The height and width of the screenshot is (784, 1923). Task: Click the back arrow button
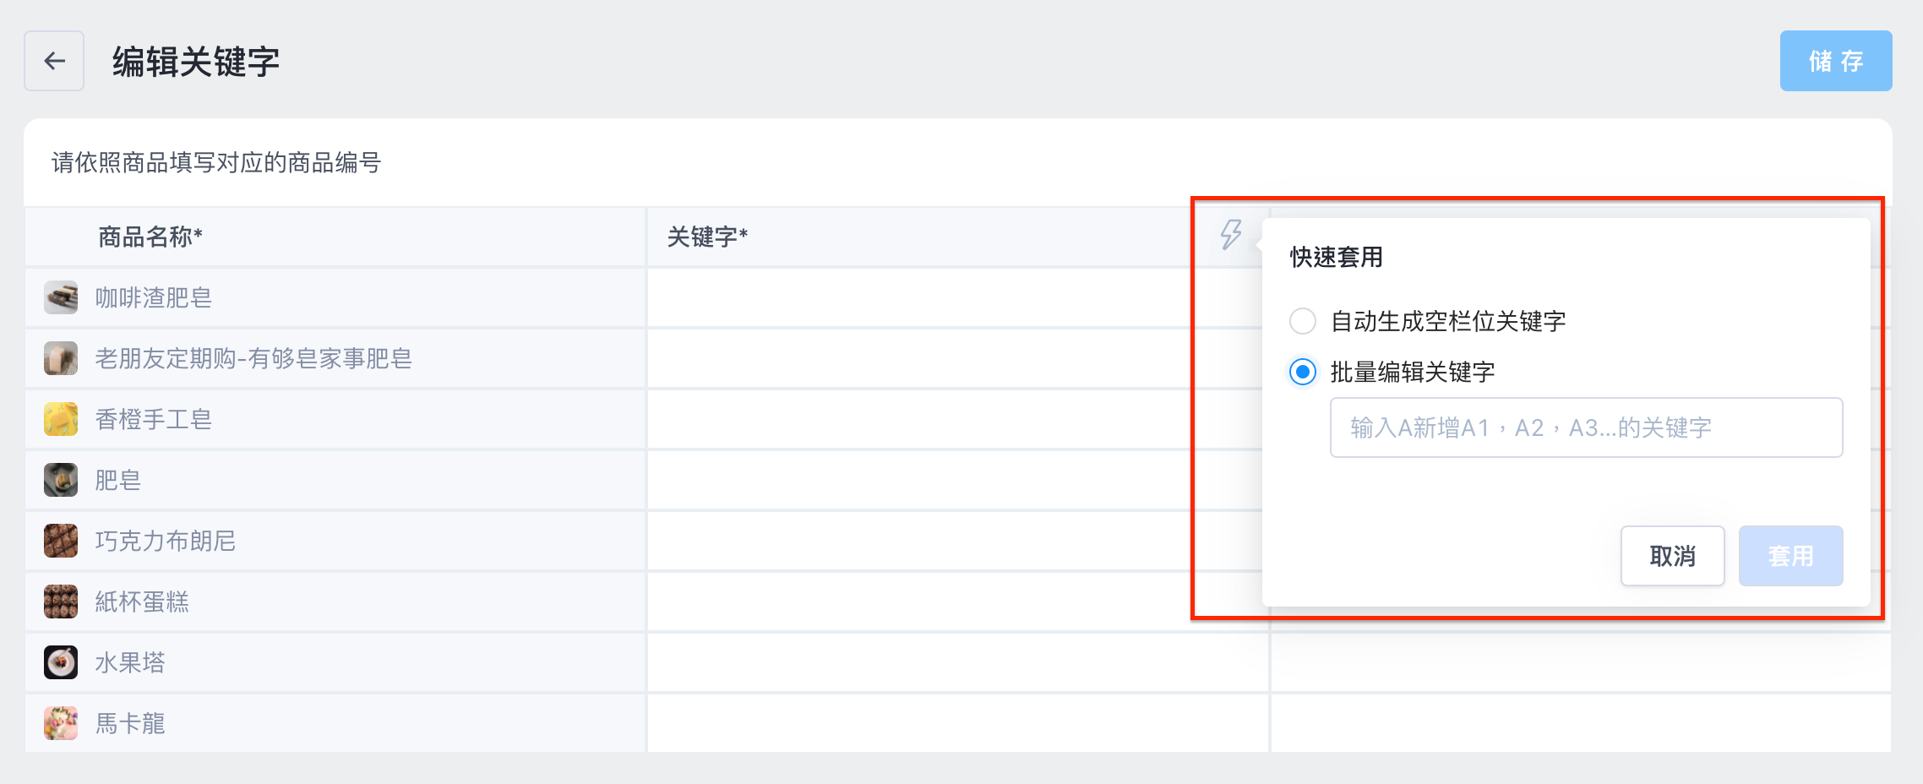(54, 61)
